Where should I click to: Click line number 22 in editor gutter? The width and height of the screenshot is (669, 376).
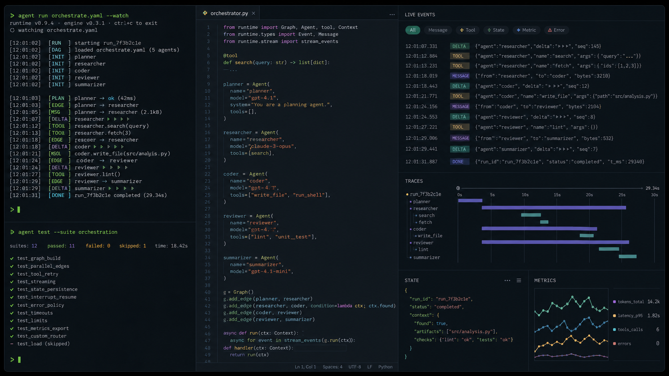[x=207, y=174]
